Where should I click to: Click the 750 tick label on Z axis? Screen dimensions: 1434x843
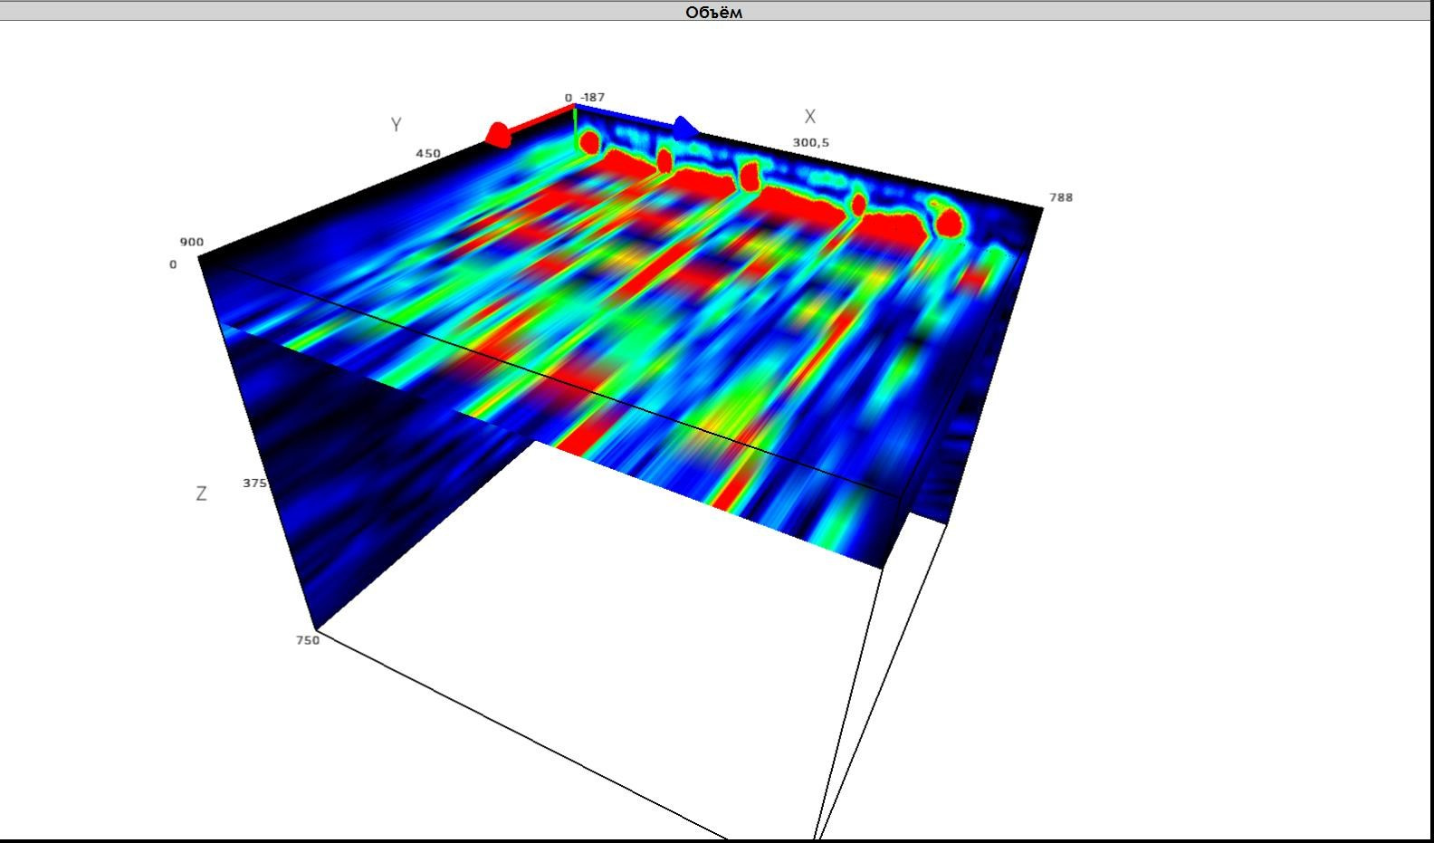click(307, 640)
